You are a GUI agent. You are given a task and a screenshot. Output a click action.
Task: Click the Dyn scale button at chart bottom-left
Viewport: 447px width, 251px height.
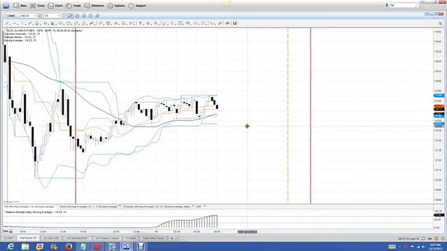6,231
